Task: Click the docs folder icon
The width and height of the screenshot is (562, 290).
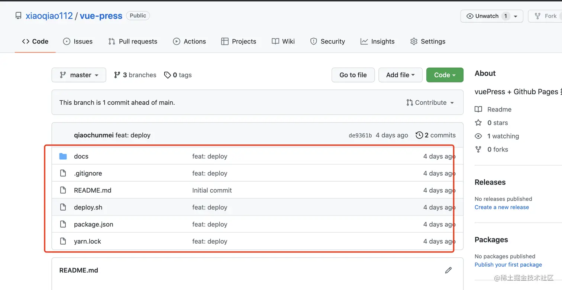Action: [x=63, y=156]
